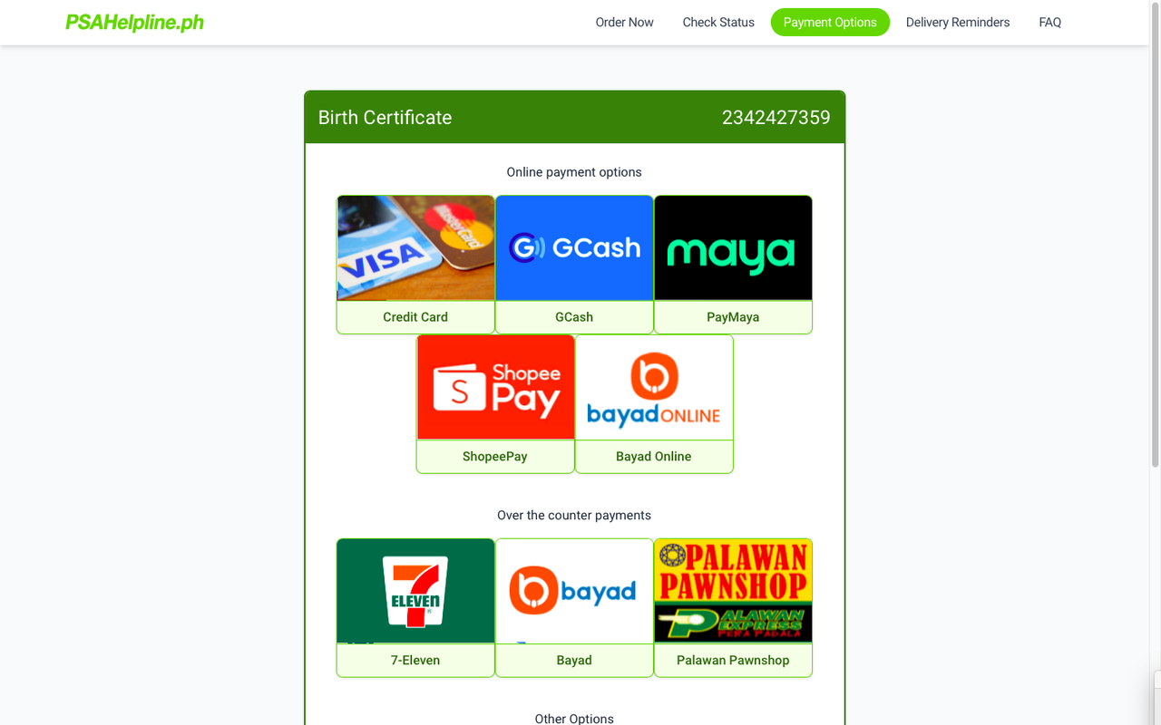Choose the GCash logo tile
1161x725 pixels.
tap(574, 247)
